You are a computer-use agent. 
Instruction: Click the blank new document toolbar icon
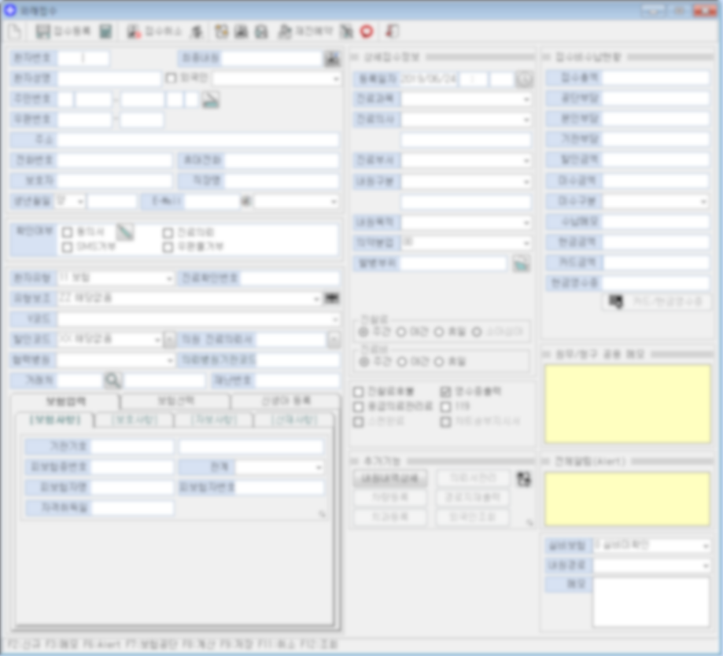(x=15, y=31)
